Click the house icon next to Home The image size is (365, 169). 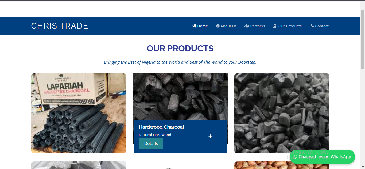pyautogui.click(x=194, y=26)
